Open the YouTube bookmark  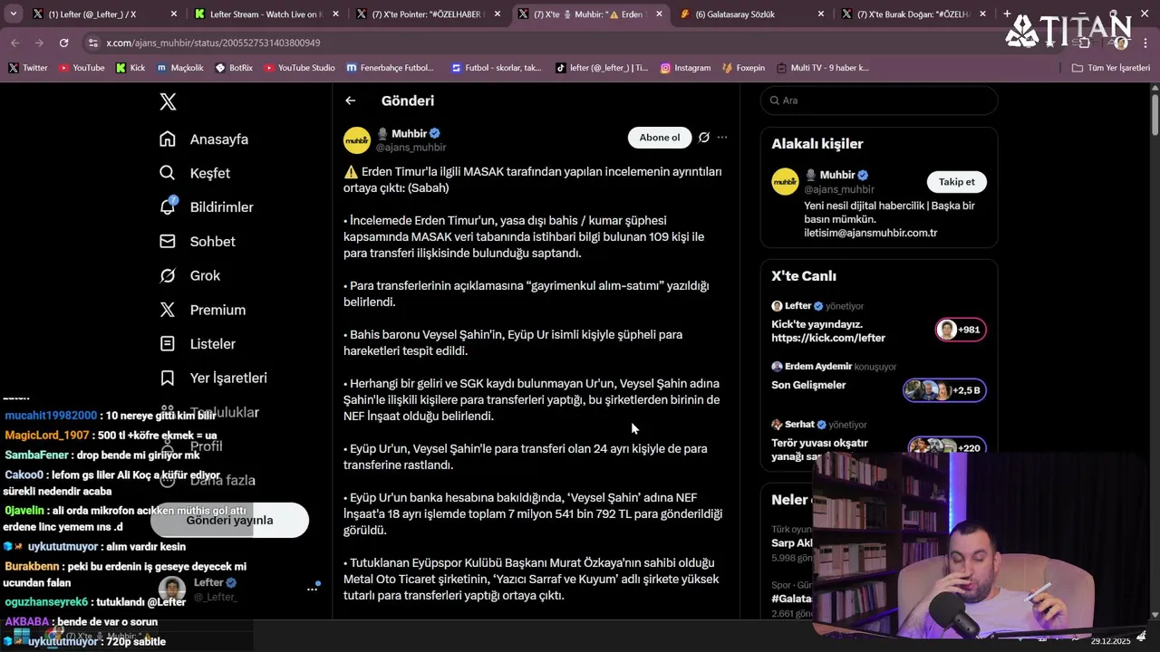pyautogui.click(x=82, y=68)
